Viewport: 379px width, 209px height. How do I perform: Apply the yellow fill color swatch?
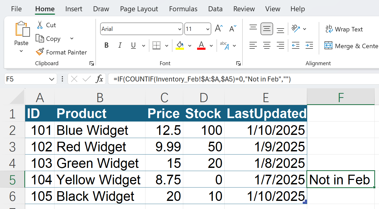pos(180,46)
